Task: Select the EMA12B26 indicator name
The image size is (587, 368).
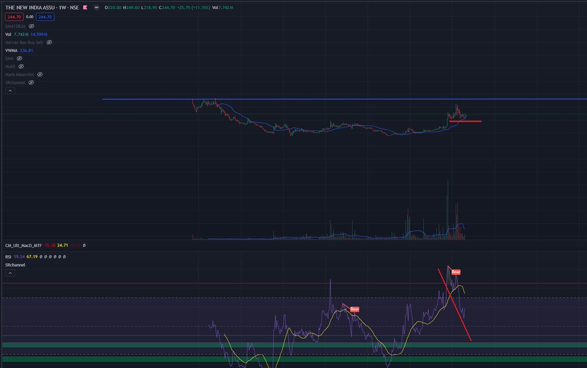Action: tap(16, 26)
